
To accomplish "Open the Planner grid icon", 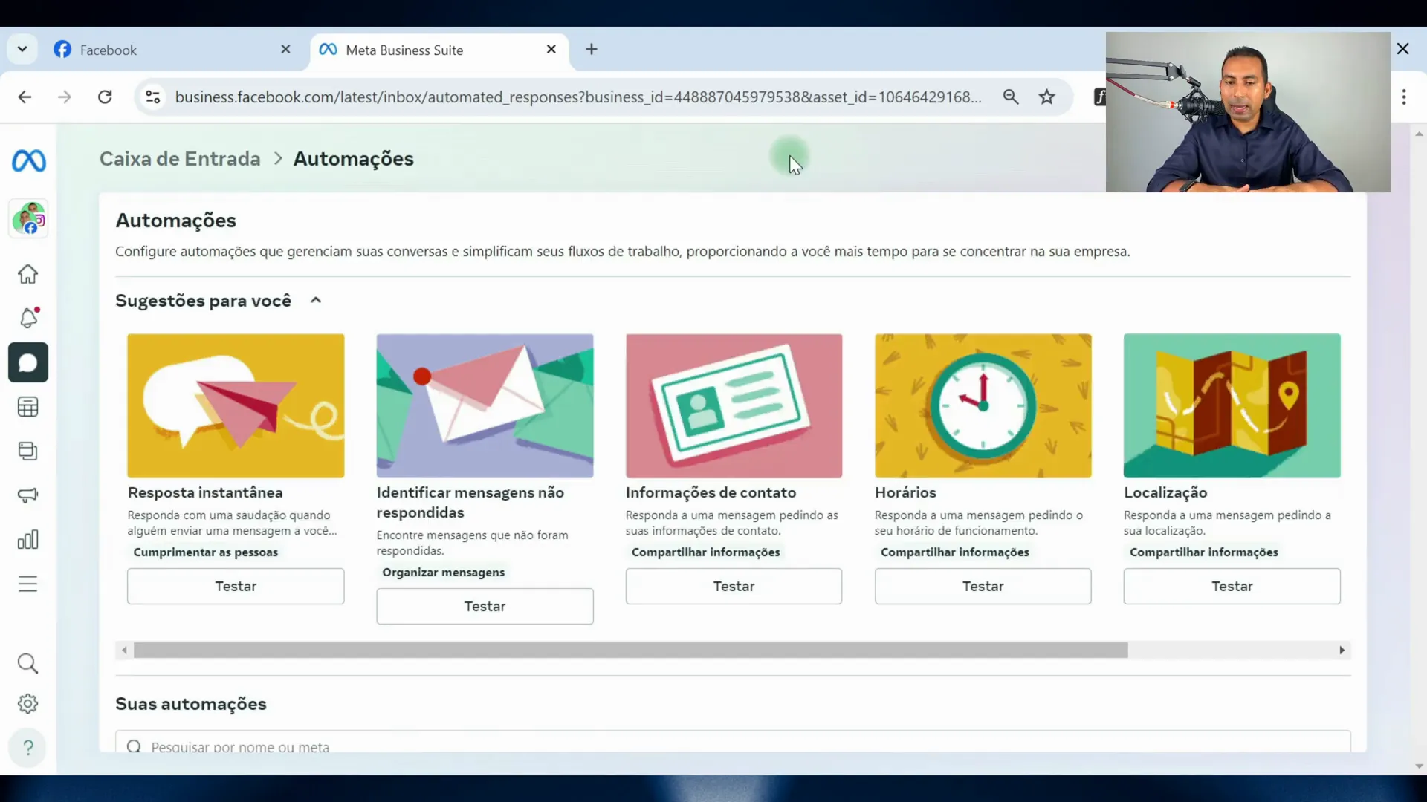I will (28, 407).
